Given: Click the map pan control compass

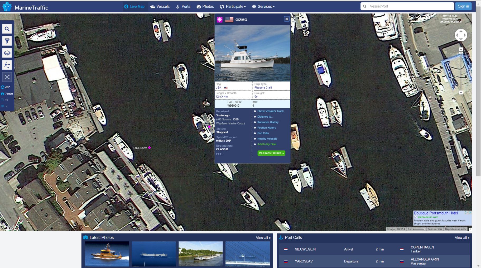Looking at the screenshot, I should click(x=461, y=35).
